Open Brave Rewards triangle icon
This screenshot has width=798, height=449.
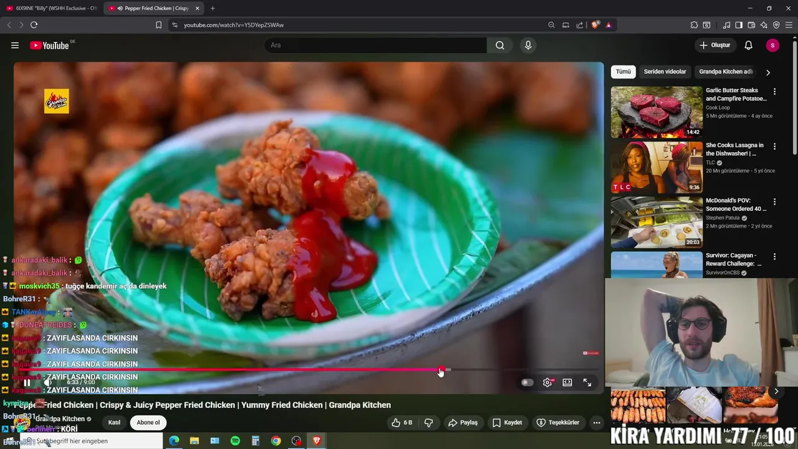click(608, 25)
